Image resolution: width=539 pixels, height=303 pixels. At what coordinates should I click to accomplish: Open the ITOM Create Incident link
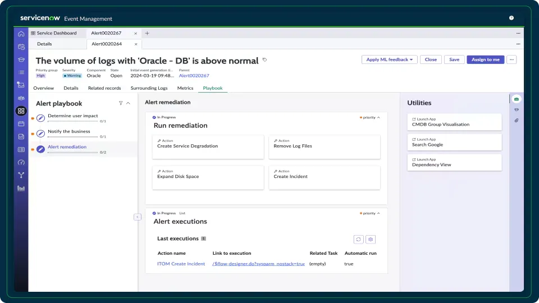tap(181, 264)
